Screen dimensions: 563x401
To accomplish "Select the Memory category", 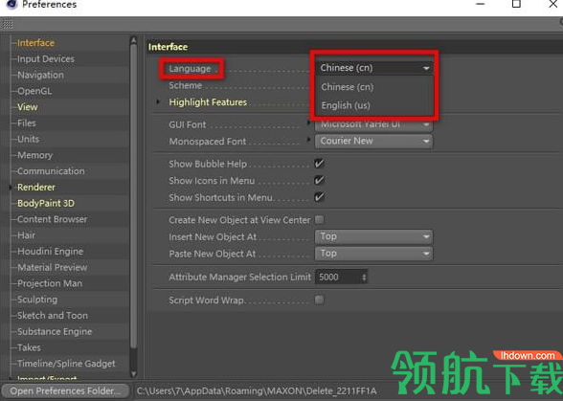I will point(34,155).
